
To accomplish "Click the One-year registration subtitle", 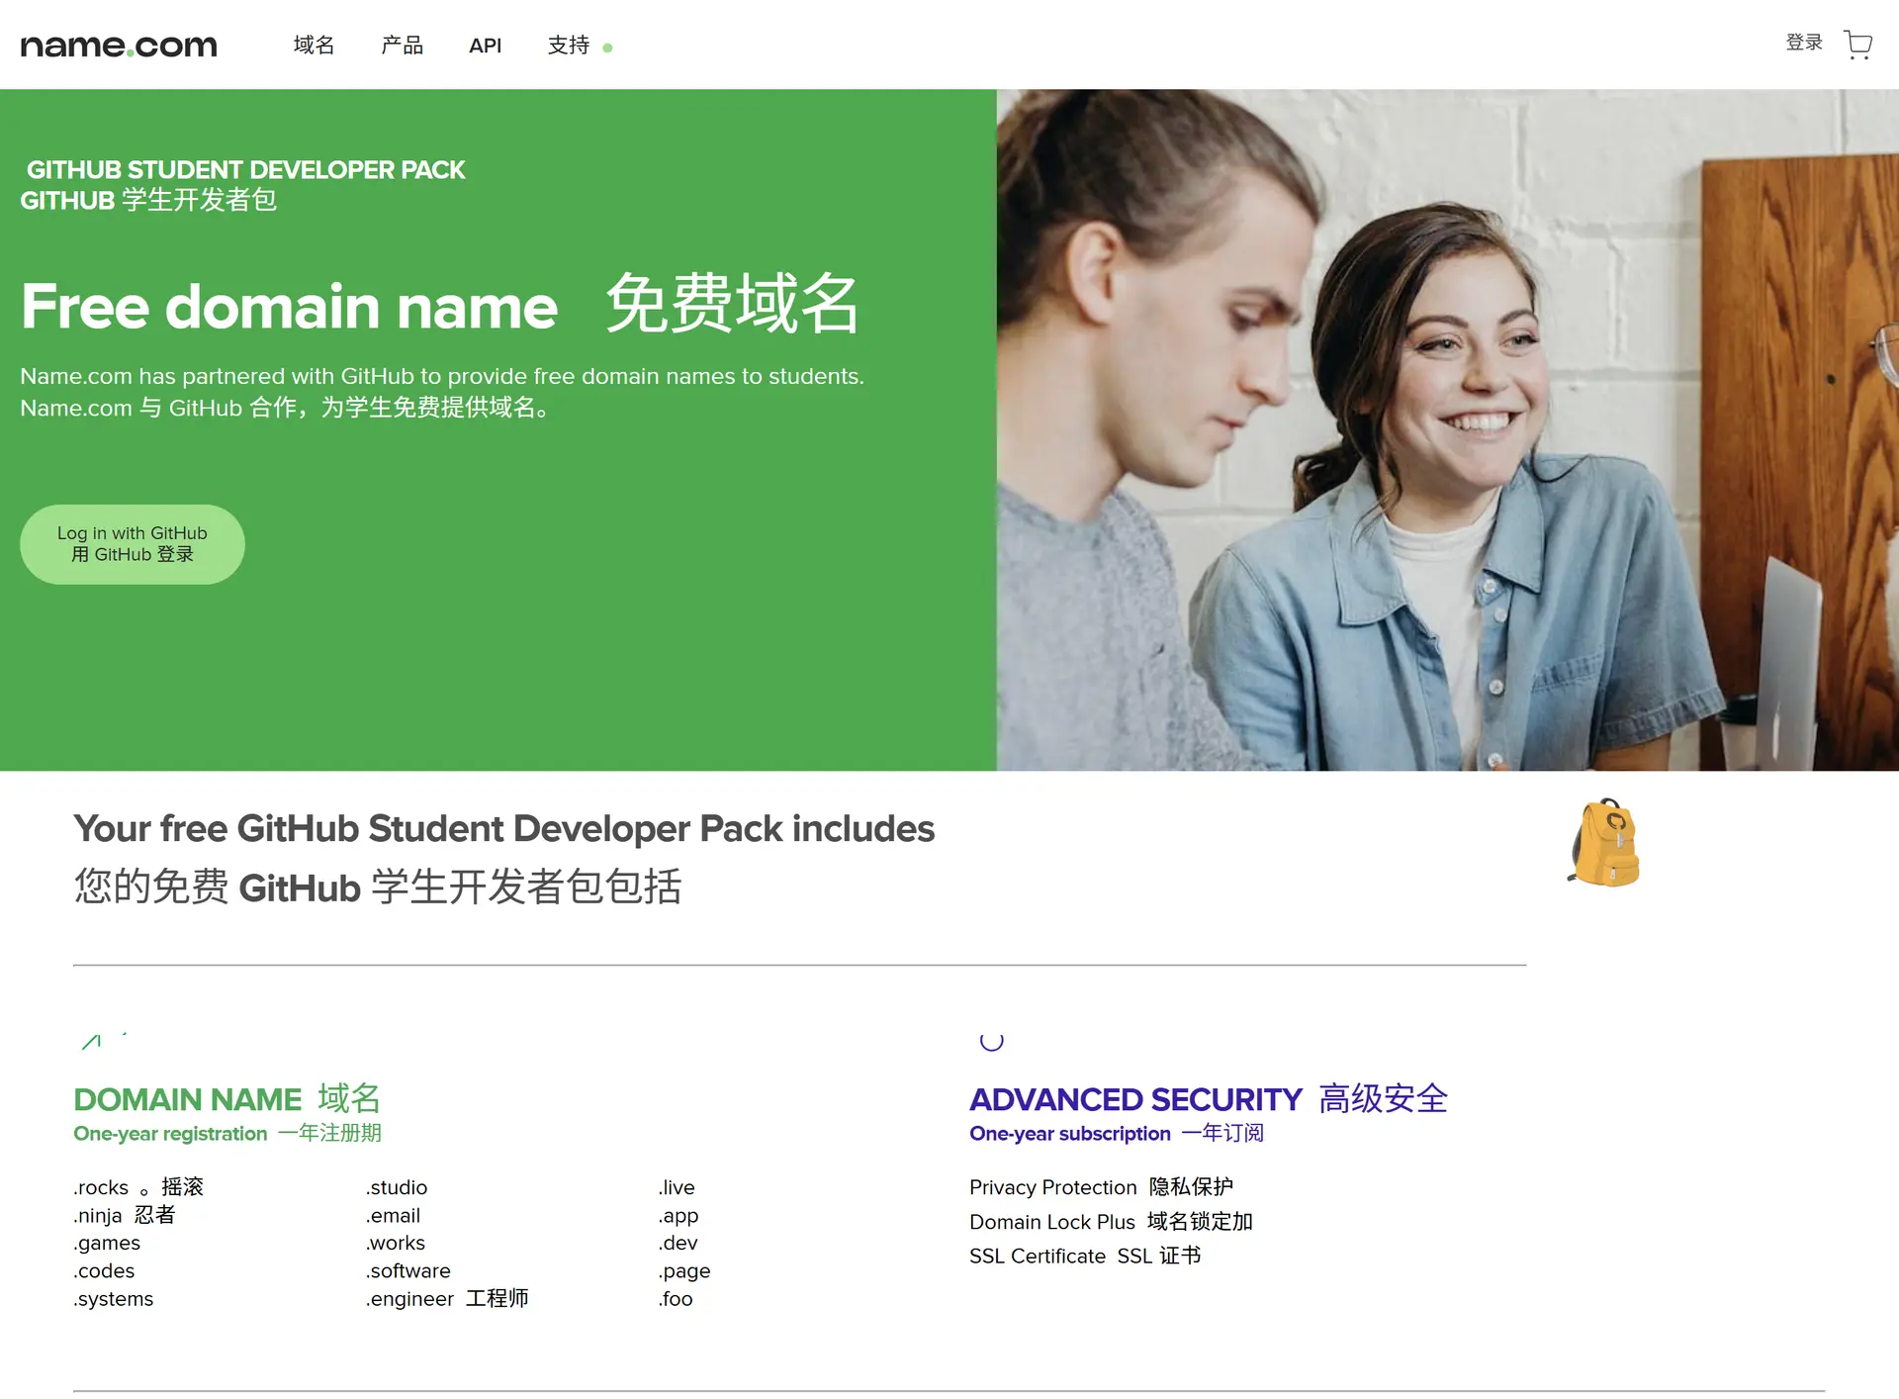I will (170, 1133).
